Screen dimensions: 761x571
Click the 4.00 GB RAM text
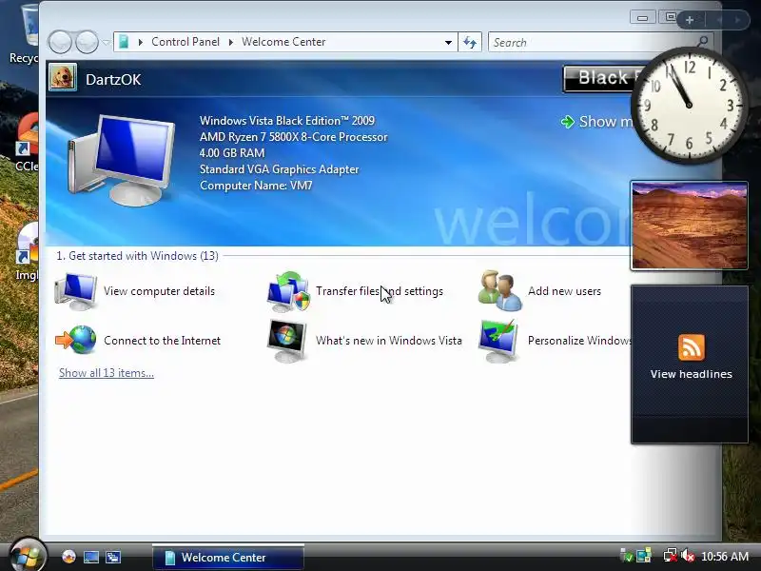(232, 153)
